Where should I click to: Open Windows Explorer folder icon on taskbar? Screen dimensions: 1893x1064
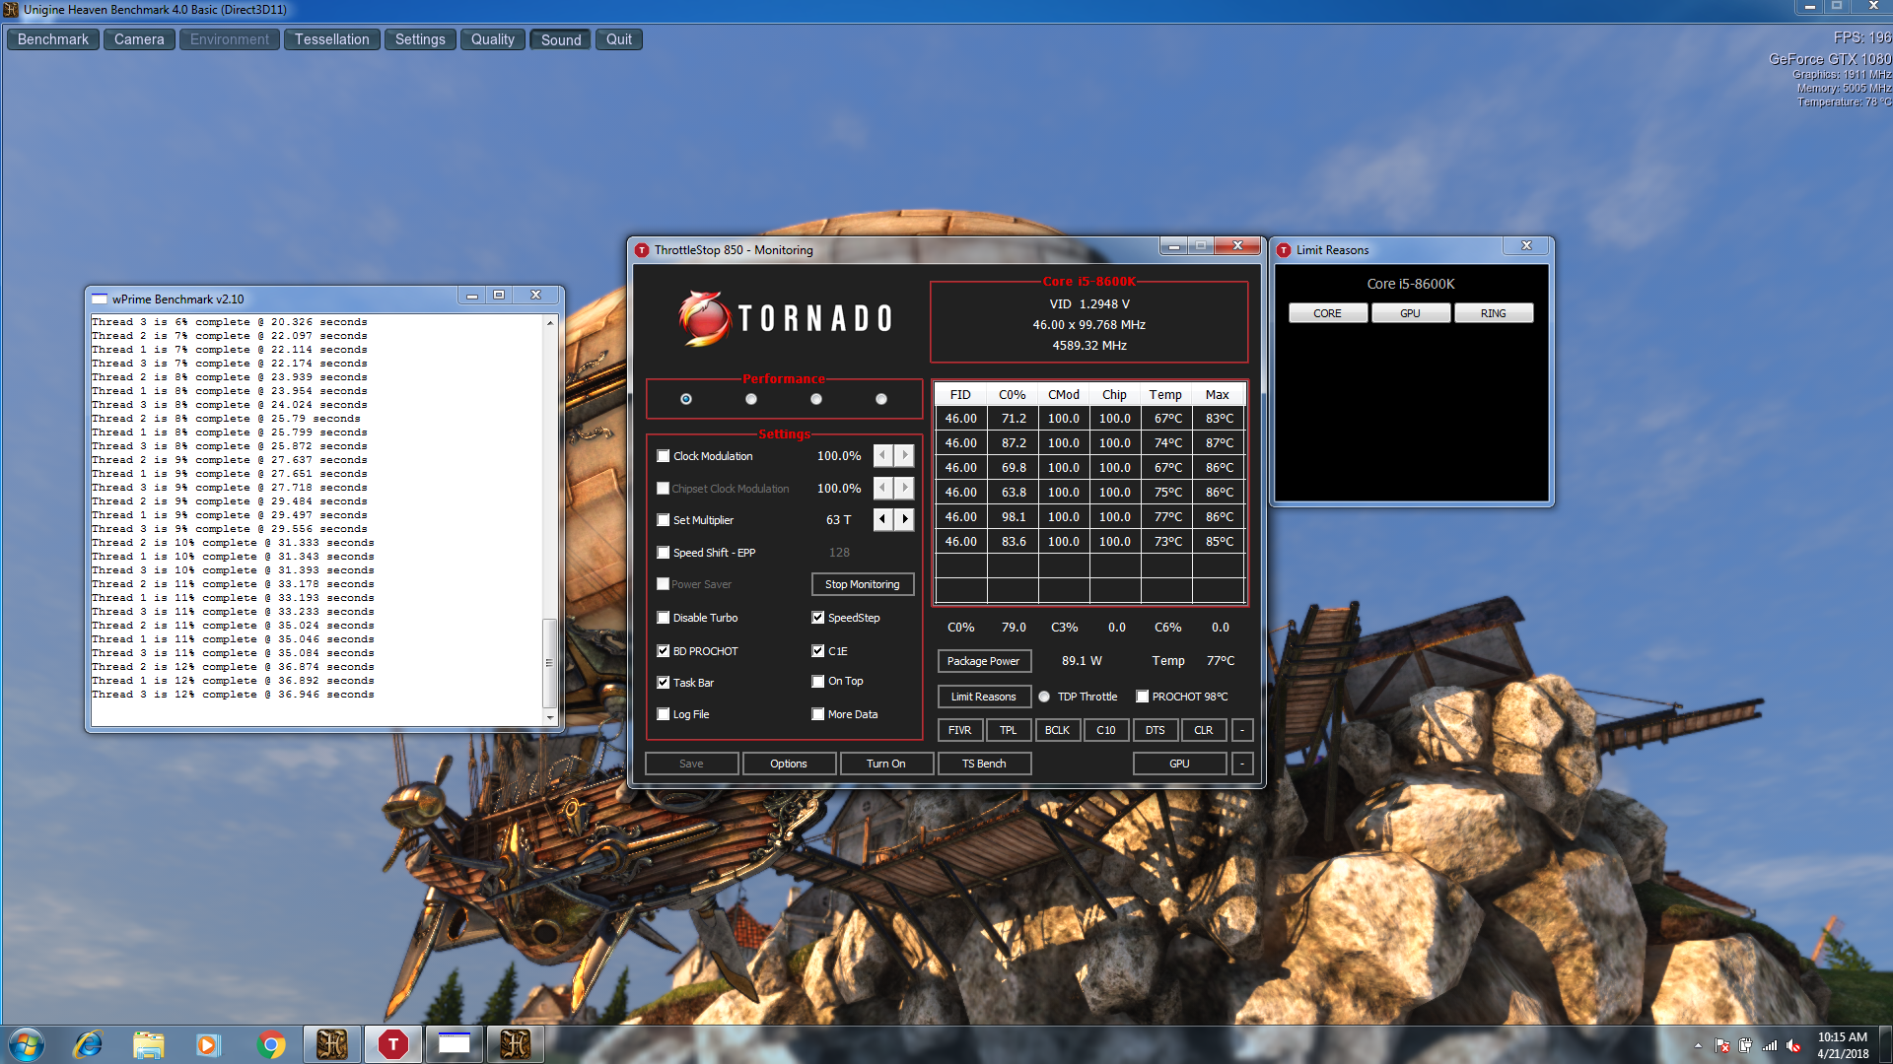pos(148,1044)
